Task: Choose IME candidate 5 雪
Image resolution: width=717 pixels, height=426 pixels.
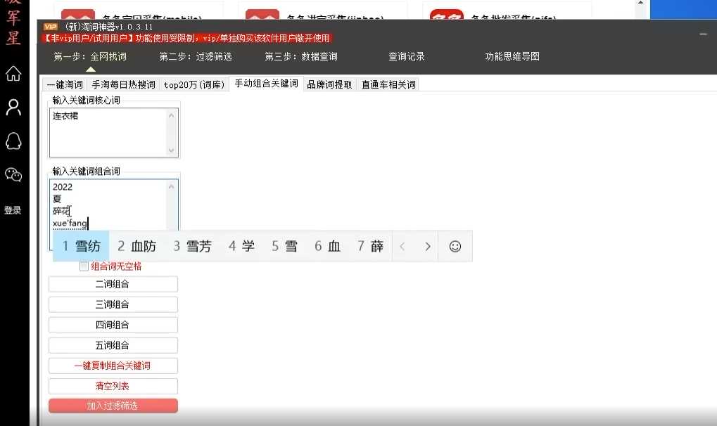Action: 284,246
